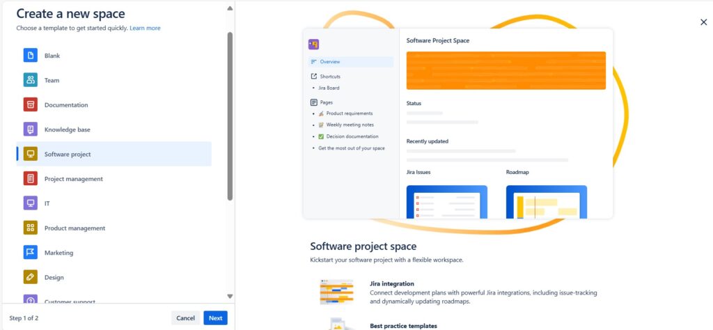Select the Project management template icon
713x330 pixels.
coord(30,179)
